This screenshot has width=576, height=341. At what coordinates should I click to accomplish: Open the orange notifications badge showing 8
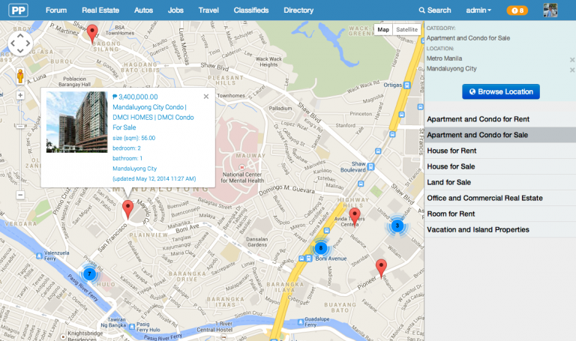click(517, 10)
